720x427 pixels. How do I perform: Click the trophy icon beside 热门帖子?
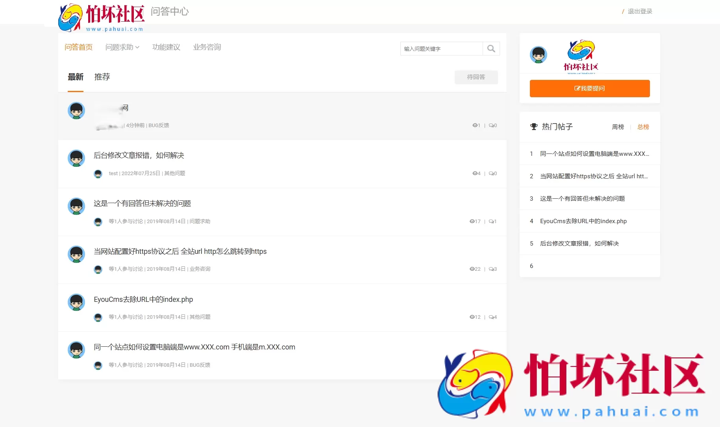coord(534,127)
